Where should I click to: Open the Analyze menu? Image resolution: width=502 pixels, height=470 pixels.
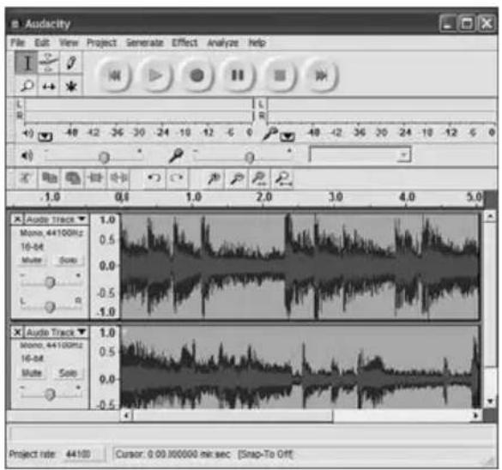pos(223,43)
